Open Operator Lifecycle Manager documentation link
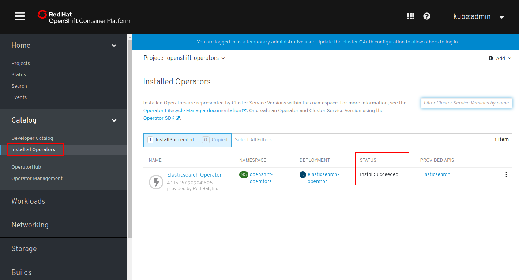 coord(195,110)
